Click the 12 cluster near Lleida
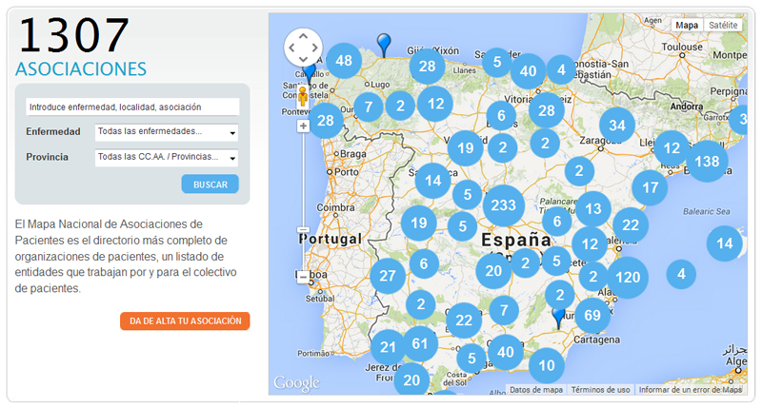This screenshot has height=408, width=762. coord(672,148)
